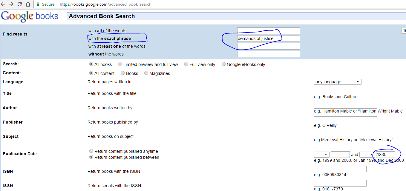Focus the ISBN text field
The image size is (406, 191).
coord(340,169)
